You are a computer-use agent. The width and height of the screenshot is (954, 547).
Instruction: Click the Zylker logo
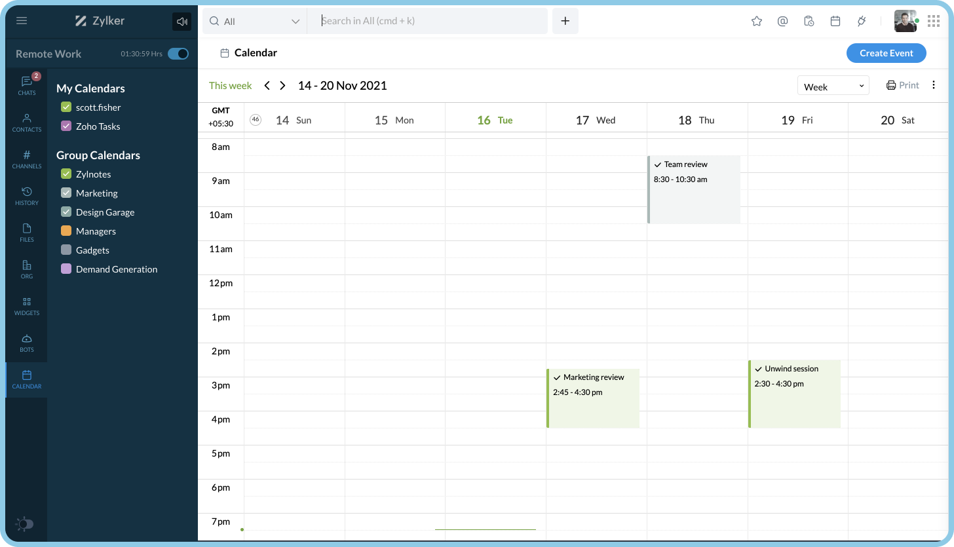100,21
